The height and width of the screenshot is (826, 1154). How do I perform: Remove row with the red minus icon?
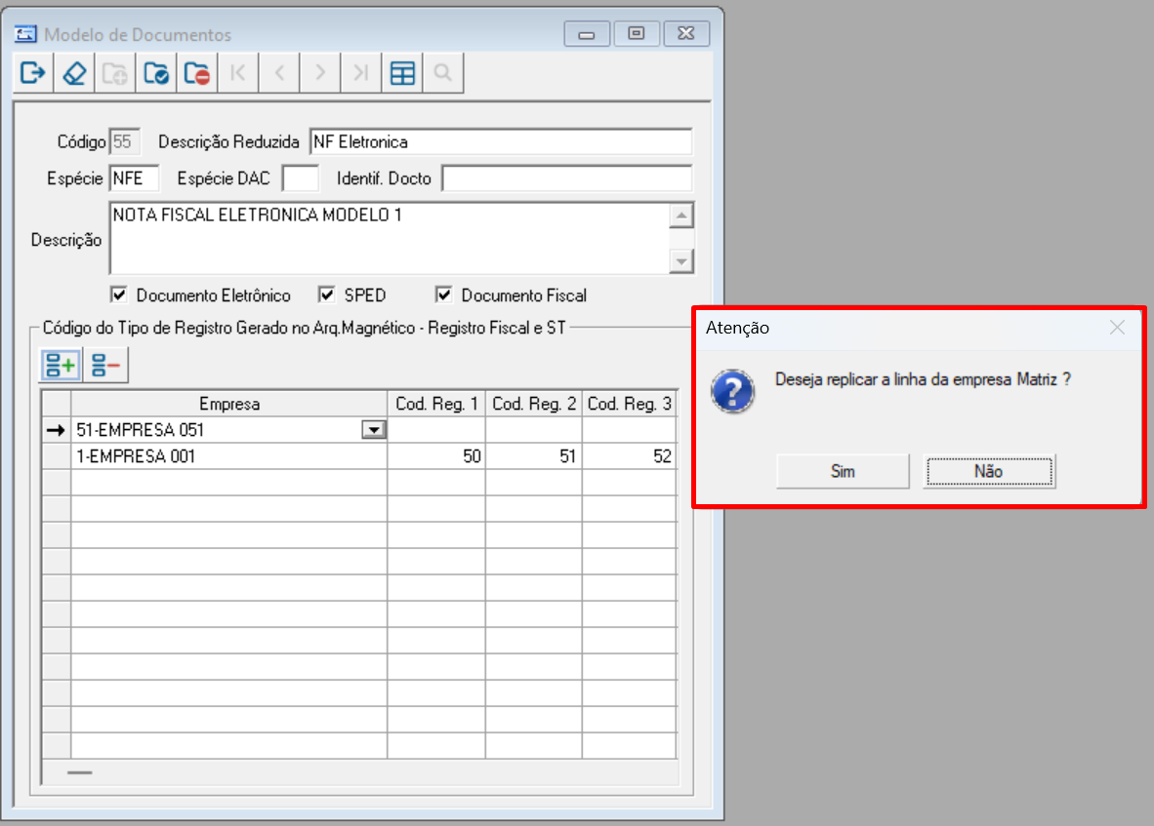pyautogui.click(x=106, y=365)
